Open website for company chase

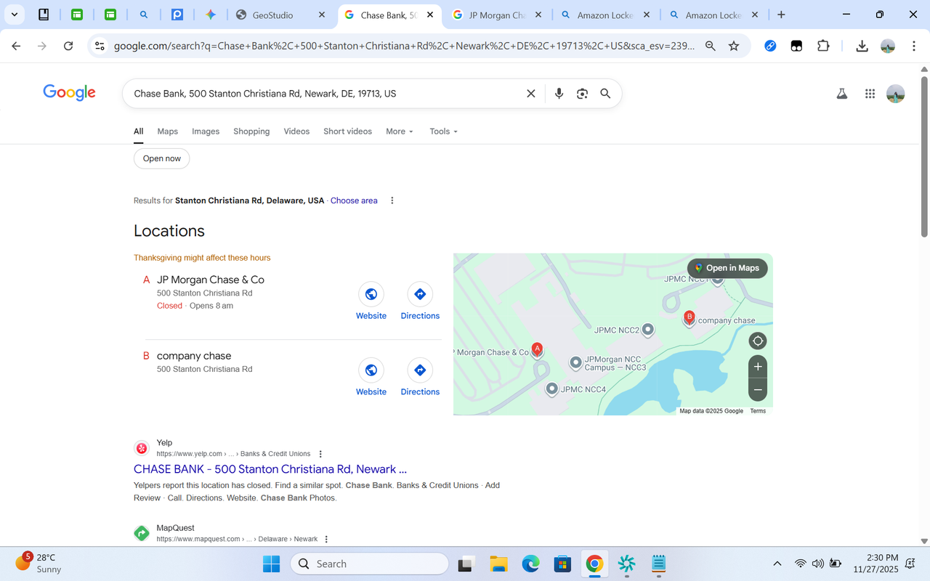click(371, 377)
